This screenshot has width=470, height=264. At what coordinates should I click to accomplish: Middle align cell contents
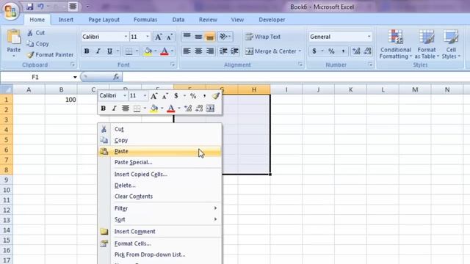click(x=198, y=37)
